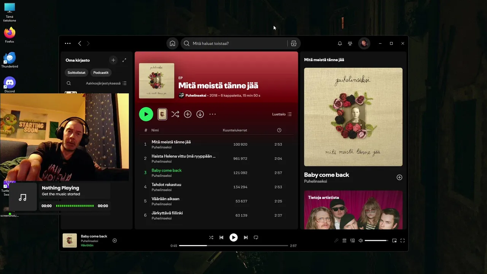Sort tracks by the Kuuntelukerrat column header
Viewport: 487px width, 274px height.
point(235,130)
